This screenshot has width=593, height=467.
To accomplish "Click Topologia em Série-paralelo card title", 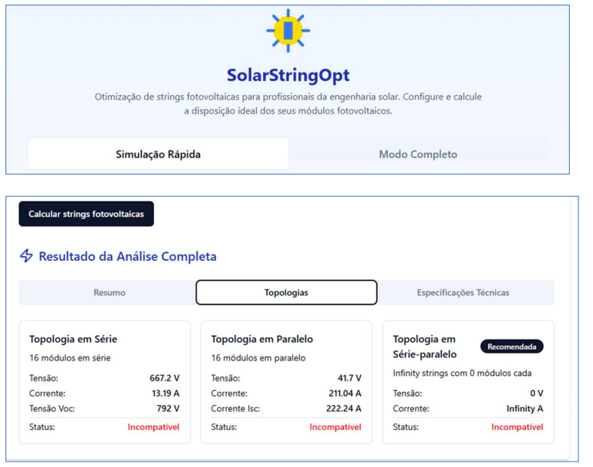I will [x=425, y=347].
